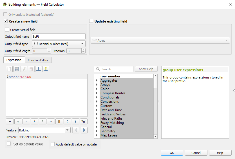Select row_number in the function list
The image size is (235, 159).
click(x=110, y=76)
